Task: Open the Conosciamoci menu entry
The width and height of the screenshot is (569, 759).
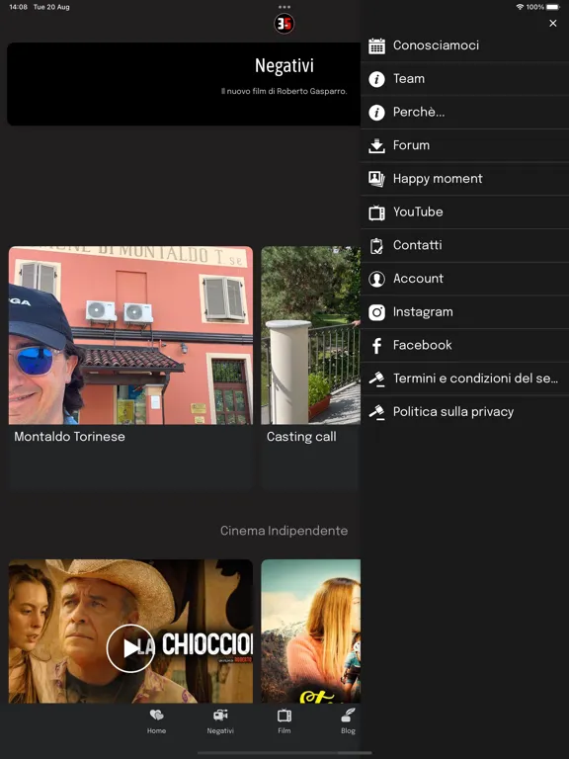Action: click(x=464, y=45)
